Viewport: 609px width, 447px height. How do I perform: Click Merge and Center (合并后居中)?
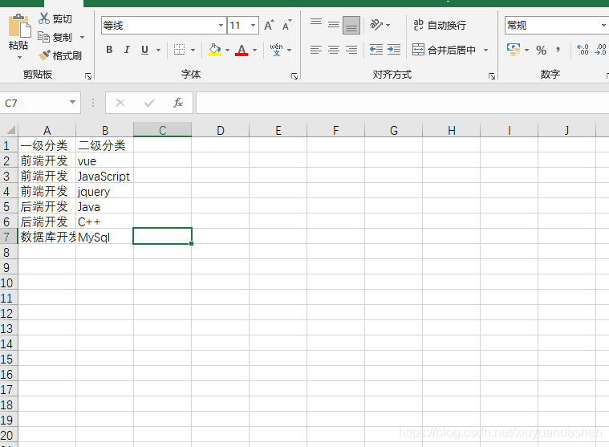coord(444,50)
